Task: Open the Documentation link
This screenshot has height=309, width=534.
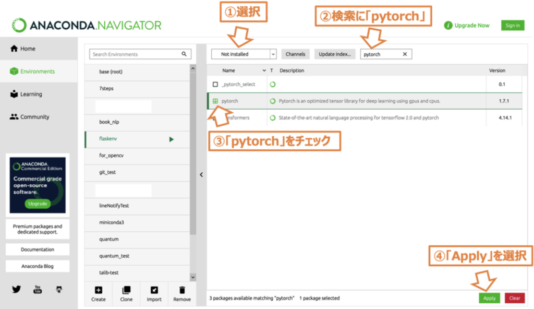Action: tap(38, 249)
